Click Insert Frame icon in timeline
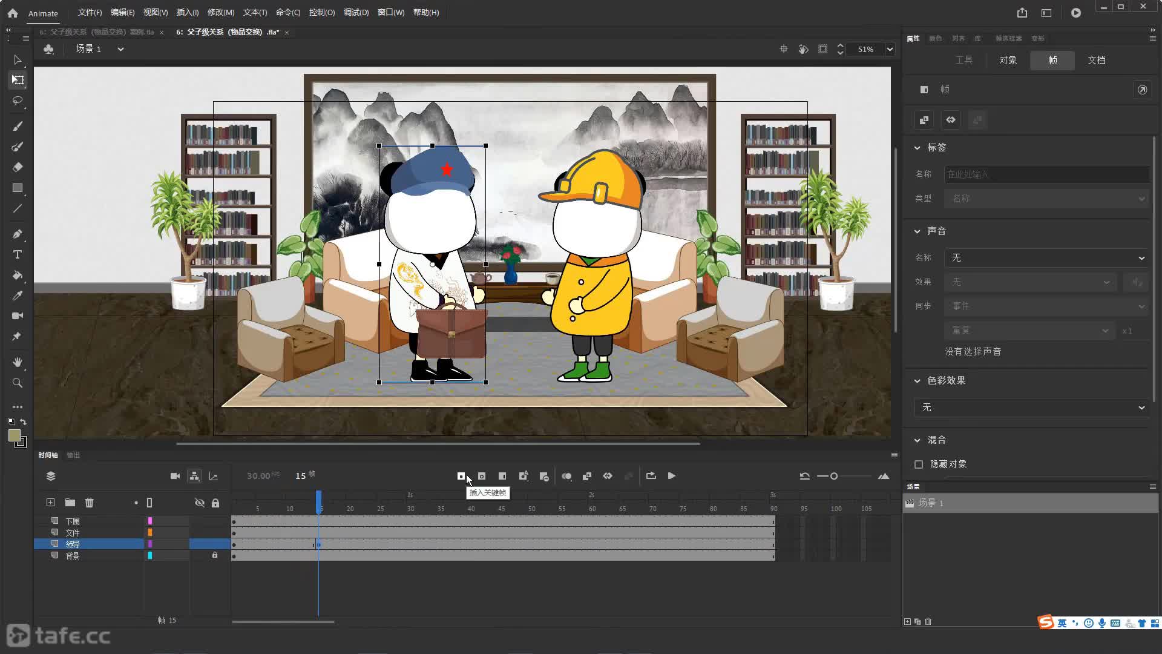Screen dimensions: 1162x654 tap(502, 476)
